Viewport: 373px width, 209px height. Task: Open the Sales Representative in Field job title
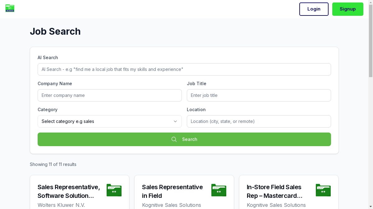click(172, 191)
